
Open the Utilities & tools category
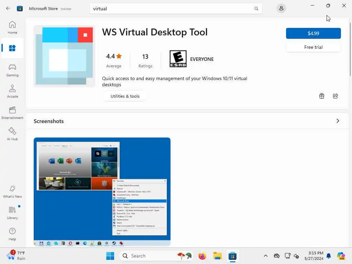(x=125, y=96)
